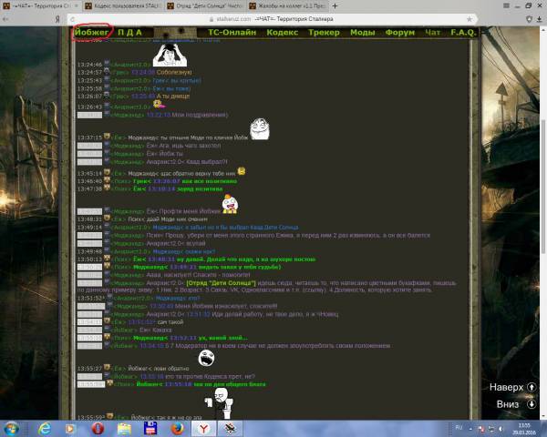
Task: Open the Моды page
Action: [x=362, y=33]
